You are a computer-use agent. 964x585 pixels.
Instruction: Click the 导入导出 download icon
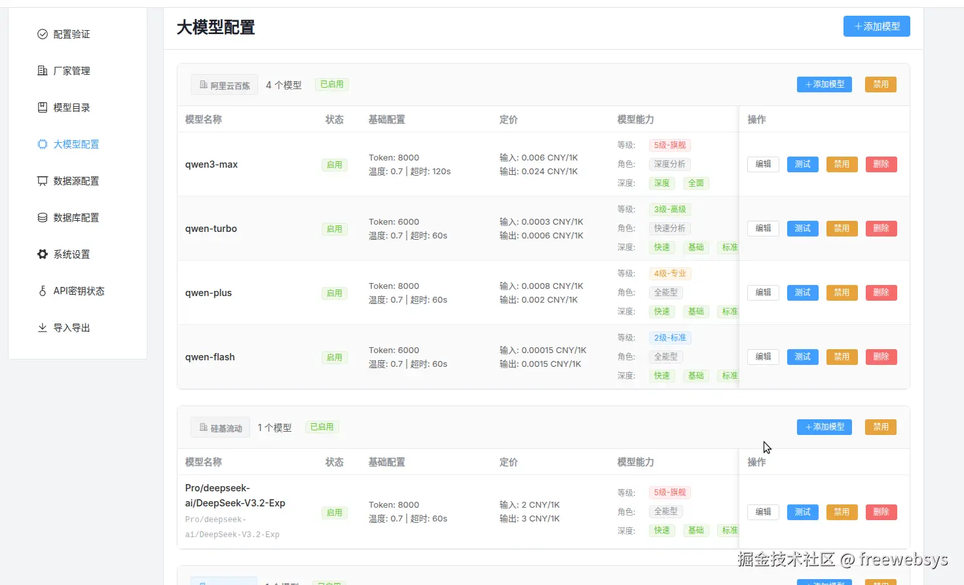[43, 328]
